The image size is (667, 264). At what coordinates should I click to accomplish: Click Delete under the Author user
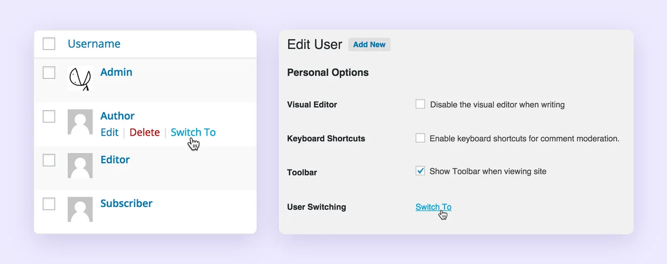(145, 132)
